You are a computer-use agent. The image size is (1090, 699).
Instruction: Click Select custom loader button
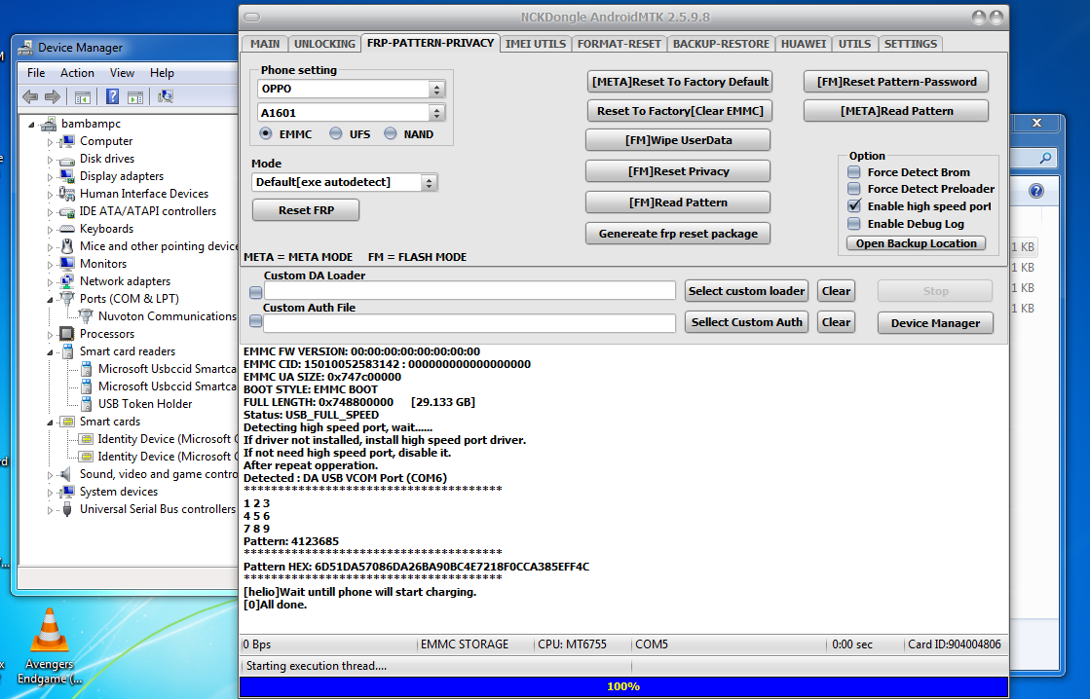(746, 291)
